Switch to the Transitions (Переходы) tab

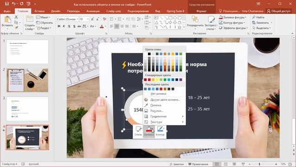pos(73,11)
